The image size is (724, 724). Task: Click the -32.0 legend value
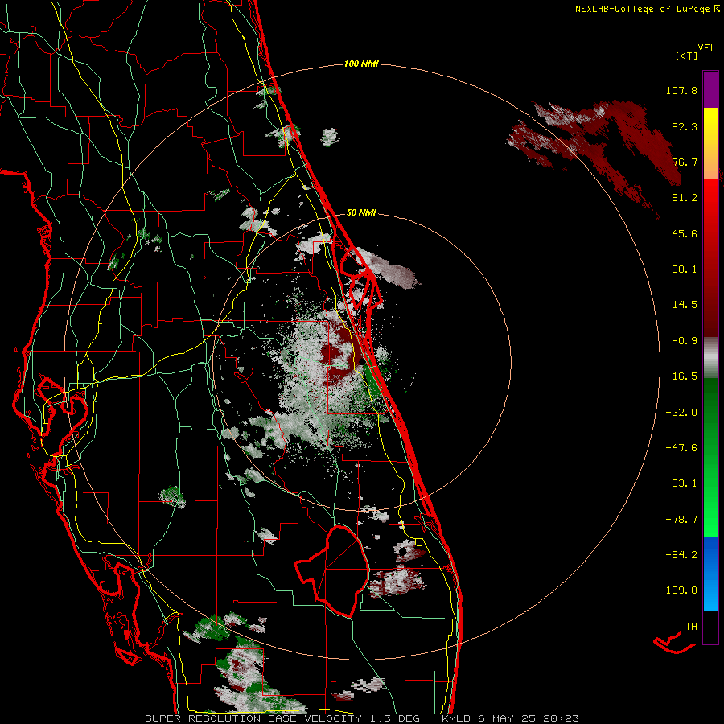click(x=681, y=413)
